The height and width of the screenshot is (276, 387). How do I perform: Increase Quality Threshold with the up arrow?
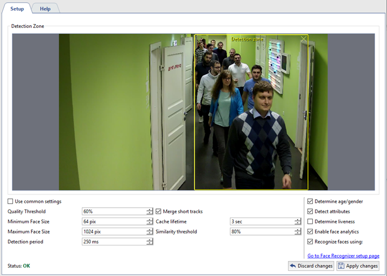[x=150, y=209]
